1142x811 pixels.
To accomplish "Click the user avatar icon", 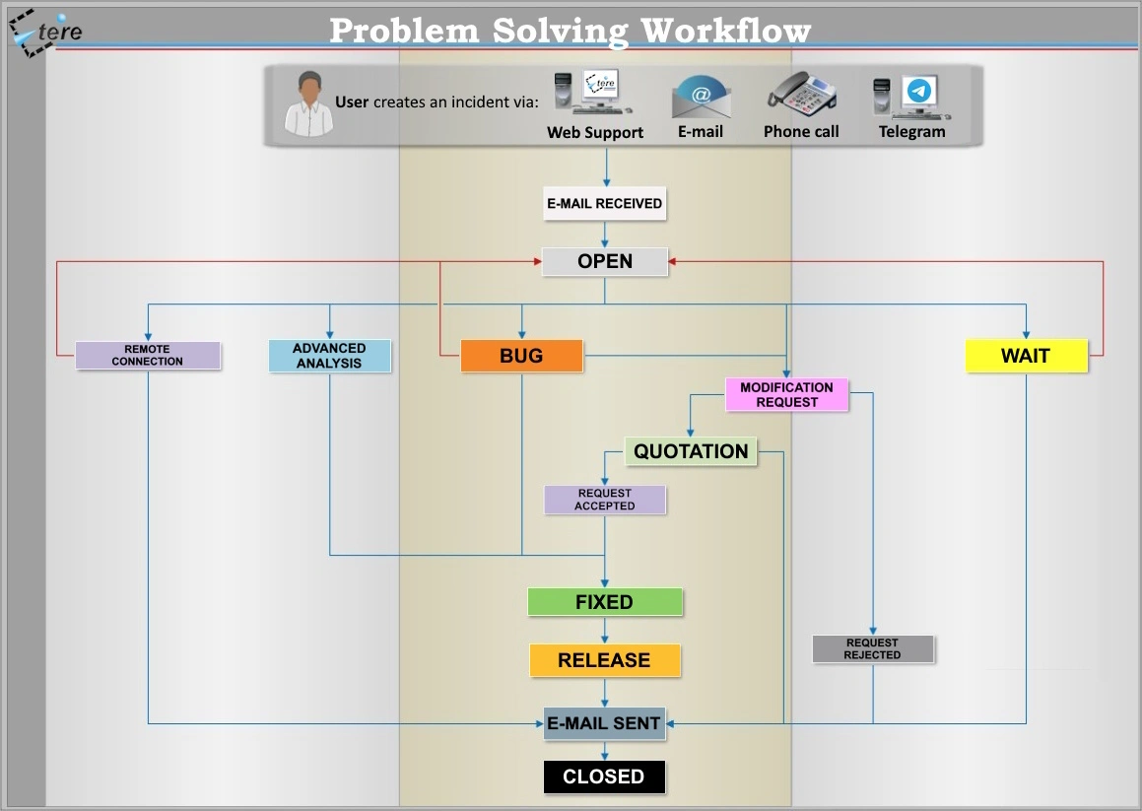I will 308,103.
